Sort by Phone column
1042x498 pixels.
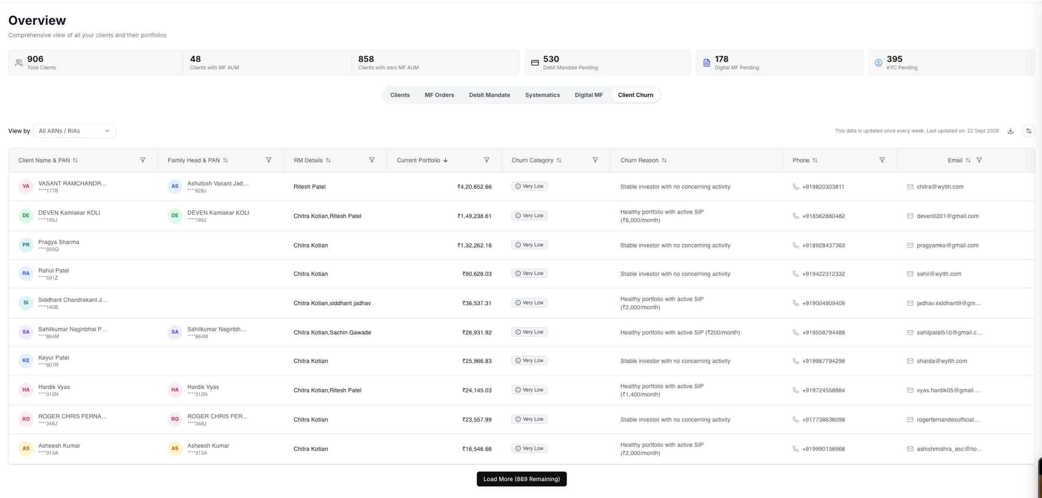[x=815, y=160]
